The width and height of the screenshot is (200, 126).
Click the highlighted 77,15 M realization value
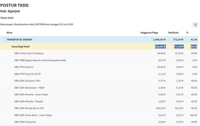click(x=179, y=47)
